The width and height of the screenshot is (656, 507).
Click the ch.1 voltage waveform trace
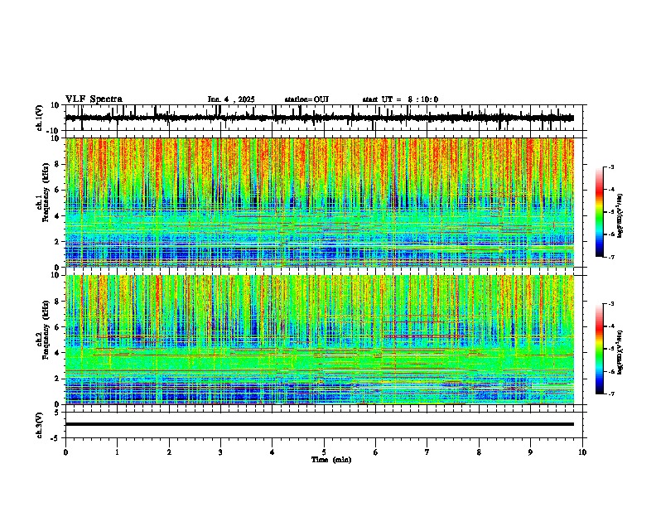pyautogui.click(x=320, y=118)
